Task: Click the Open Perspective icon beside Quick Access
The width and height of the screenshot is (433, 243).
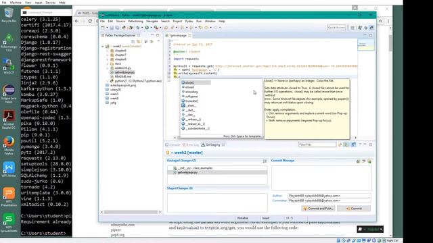Action: [x=352, y=28]
